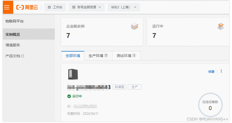This screenshot has height=123, width=232.
Task: Open the hamburger navigation menu
Action: point(7,7)
